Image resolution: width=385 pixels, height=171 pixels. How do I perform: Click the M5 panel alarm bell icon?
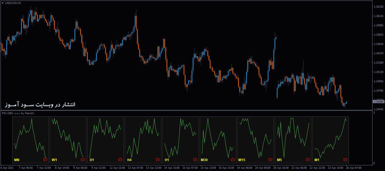pyautogui.click(x=307, y=159)
